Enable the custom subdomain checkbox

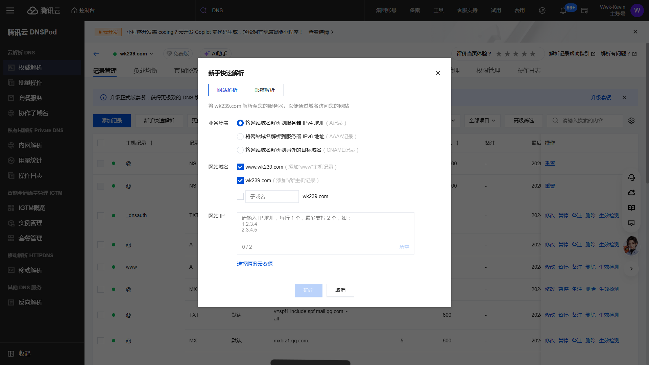[240, 196]
